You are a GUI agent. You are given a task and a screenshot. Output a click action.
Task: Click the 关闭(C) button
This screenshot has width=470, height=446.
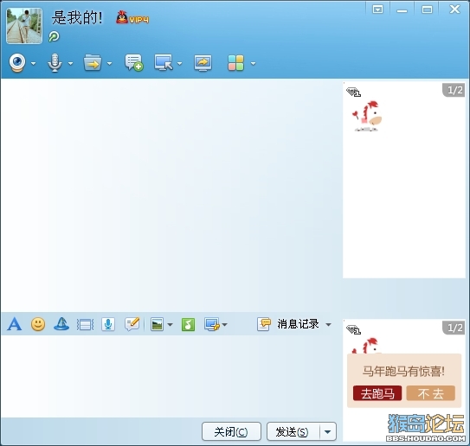(231, 431)
